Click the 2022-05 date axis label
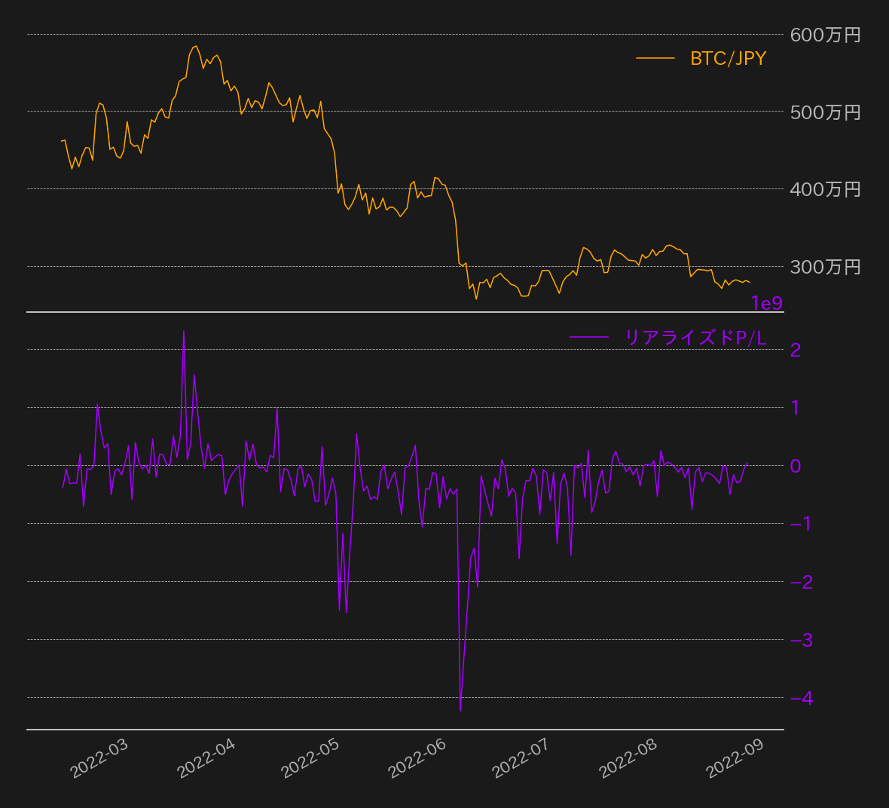 (310, 758)
